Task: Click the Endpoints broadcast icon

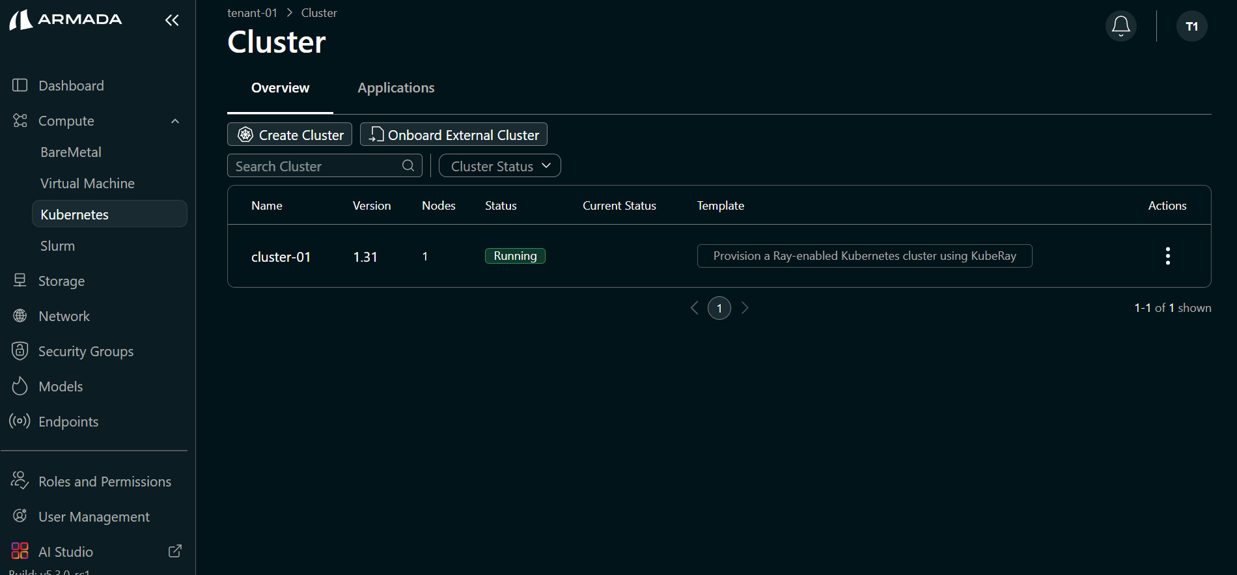Action: click(20, 421)
